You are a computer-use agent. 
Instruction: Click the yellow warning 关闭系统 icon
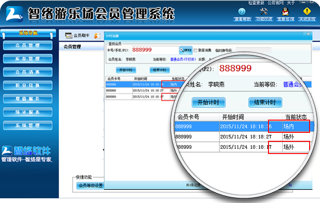point(307,11)
